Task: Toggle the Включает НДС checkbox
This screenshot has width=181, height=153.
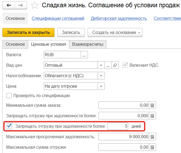Action: pyautogui.click(x=125, y=65)
